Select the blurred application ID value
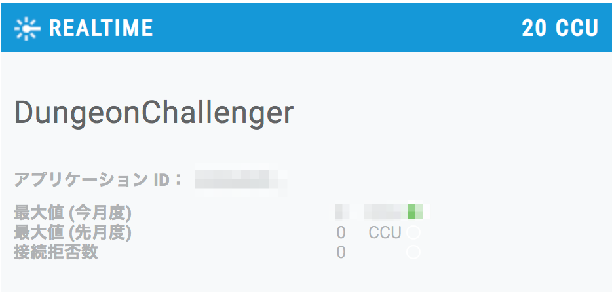612x292 pixels. [x=241, y=182]
